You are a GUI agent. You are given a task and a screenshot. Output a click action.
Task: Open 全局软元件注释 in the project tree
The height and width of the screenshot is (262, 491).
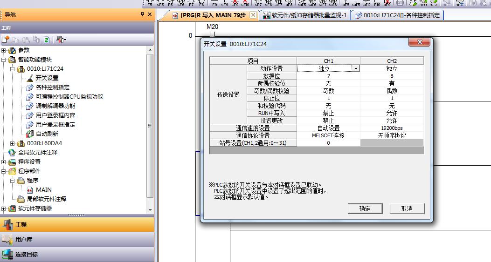click(x=37, y=153)
